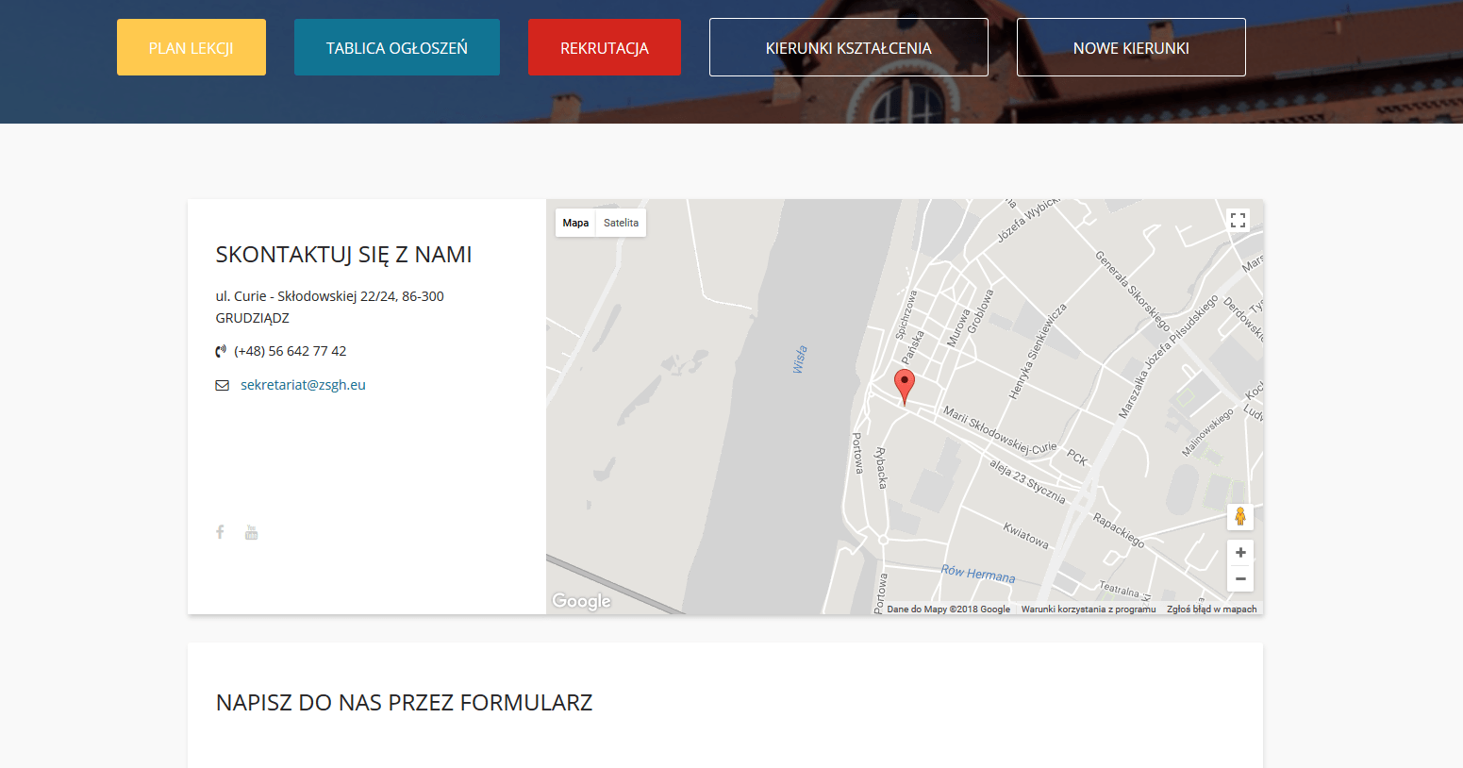Click the red location marker pin
The image size is (1463, 768).
click(x=904, y=385)
